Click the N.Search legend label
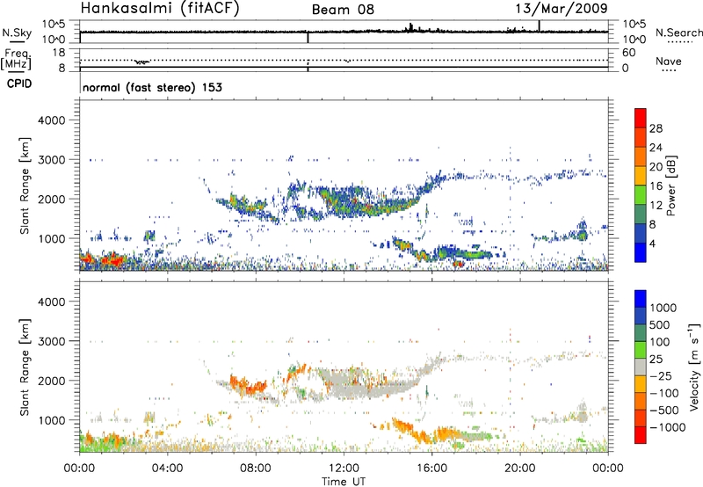 click(679, 33)
